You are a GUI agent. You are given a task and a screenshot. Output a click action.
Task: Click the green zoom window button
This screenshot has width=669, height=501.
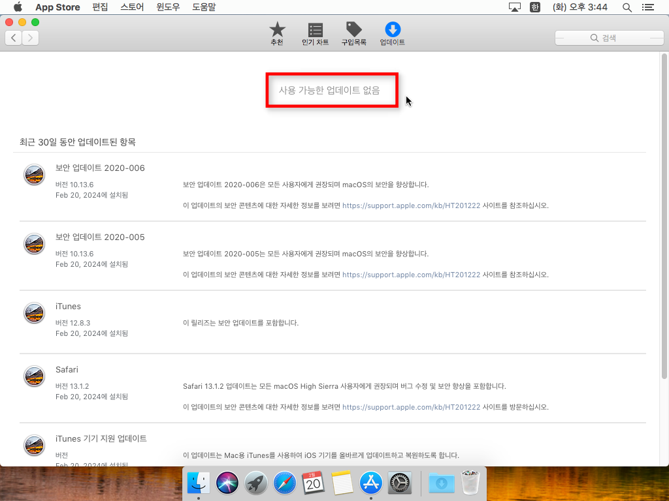coord(35,22)
